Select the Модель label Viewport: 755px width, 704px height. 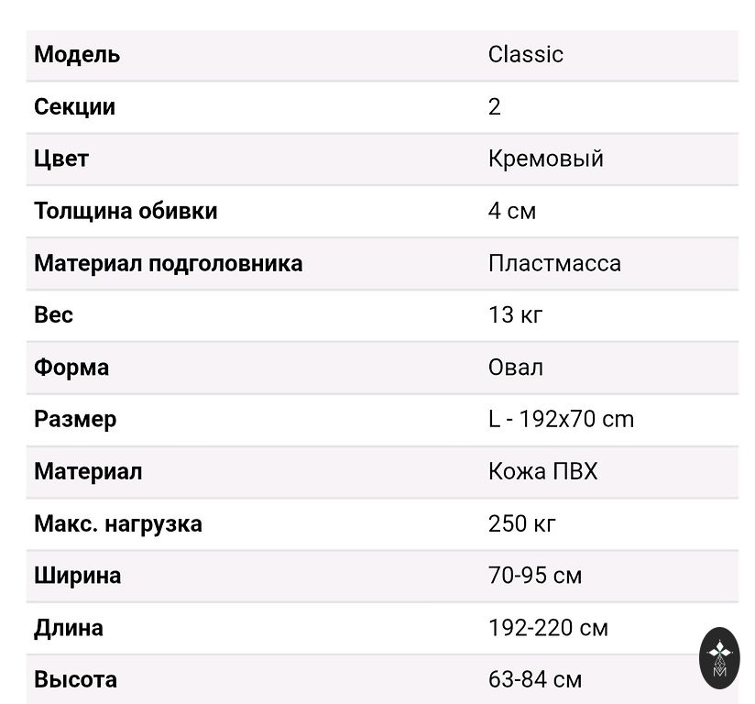(x=77, y=54)
